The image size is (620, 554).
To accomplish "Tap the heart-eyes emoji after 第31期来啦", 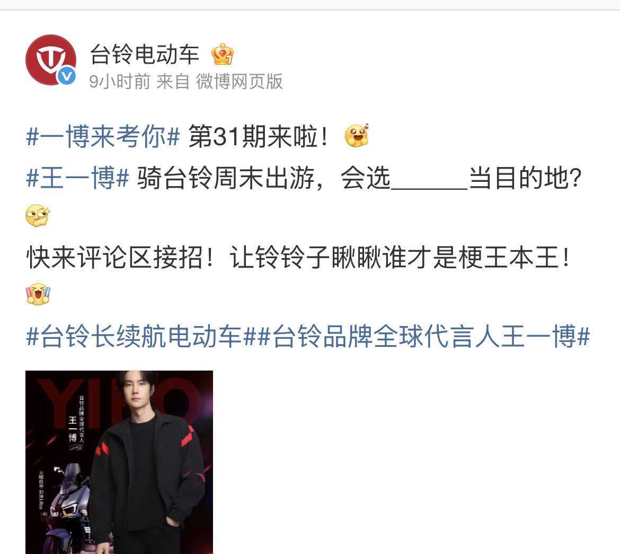I will [x=357, y=135].
